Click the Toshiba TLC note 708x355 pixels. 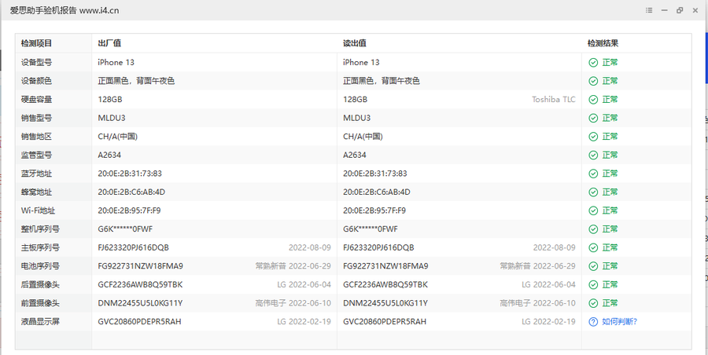pyautogui.click(x=554, y=99)
